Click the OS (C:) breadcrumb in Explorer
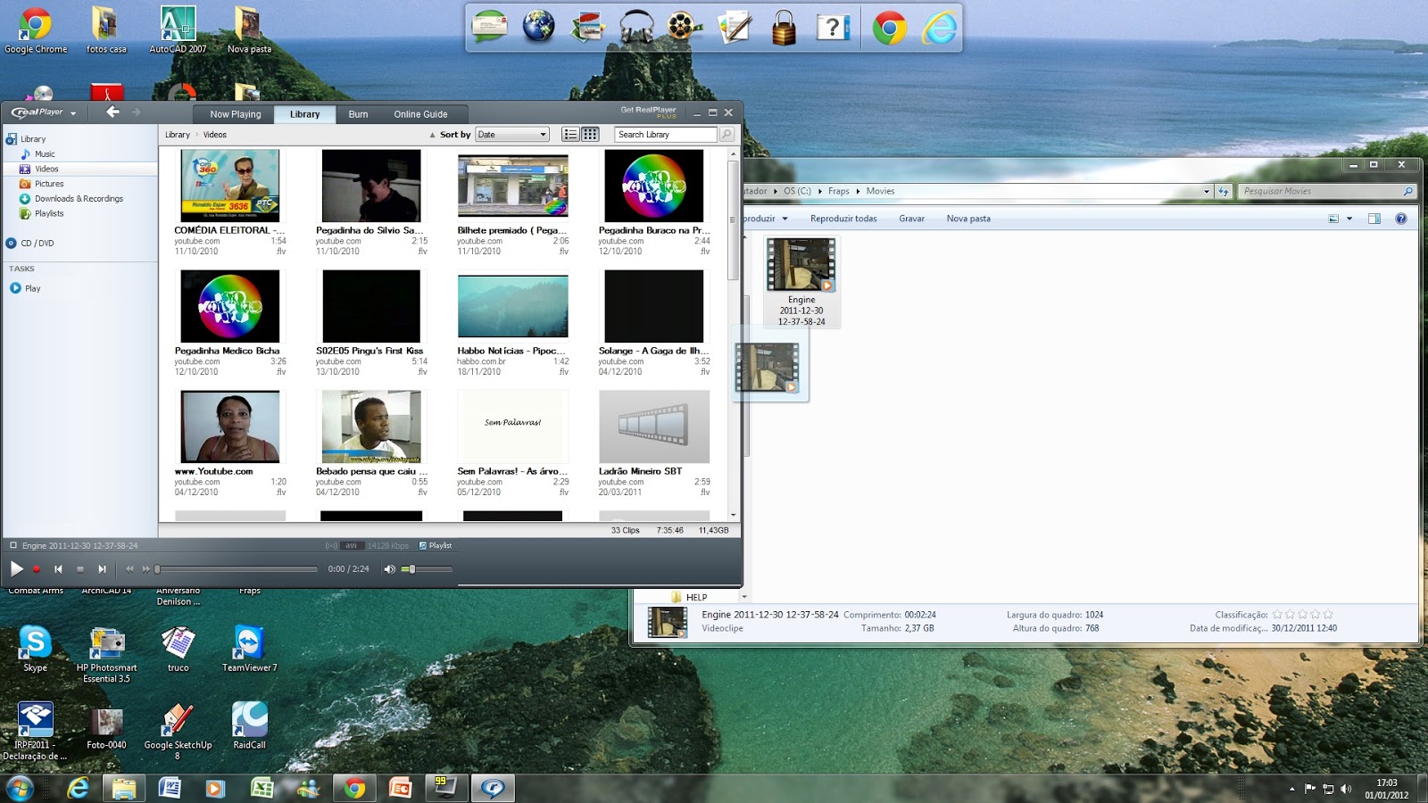 (797, 191)
